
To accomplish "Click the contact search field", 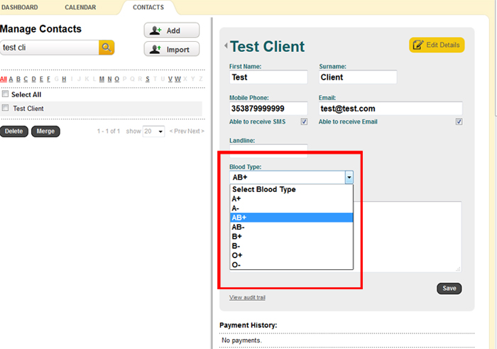I will click(50, 48).
